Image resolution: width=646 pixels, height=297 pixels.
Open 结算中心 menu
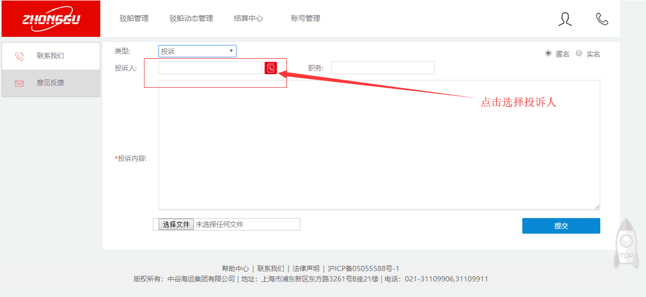(248, 18)
